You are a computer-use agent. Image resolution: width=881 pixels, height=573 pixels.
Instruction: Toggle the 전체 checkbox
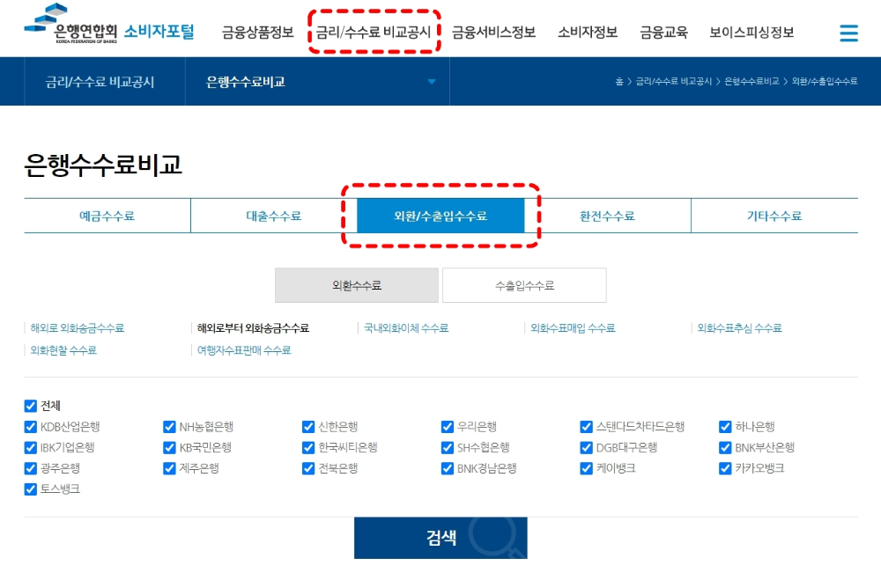pyautogui.click(x=30, y=406)
